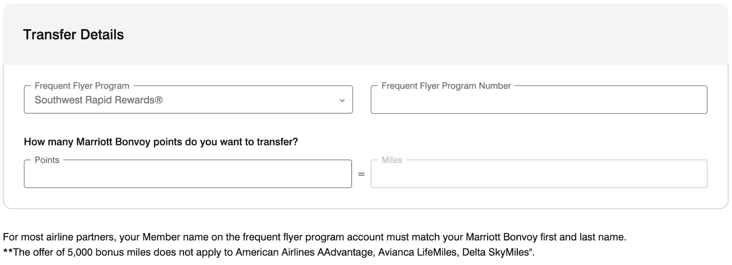732x265 pixels.
Task: Click the Transfer Details heading
Action: [73, 35]
